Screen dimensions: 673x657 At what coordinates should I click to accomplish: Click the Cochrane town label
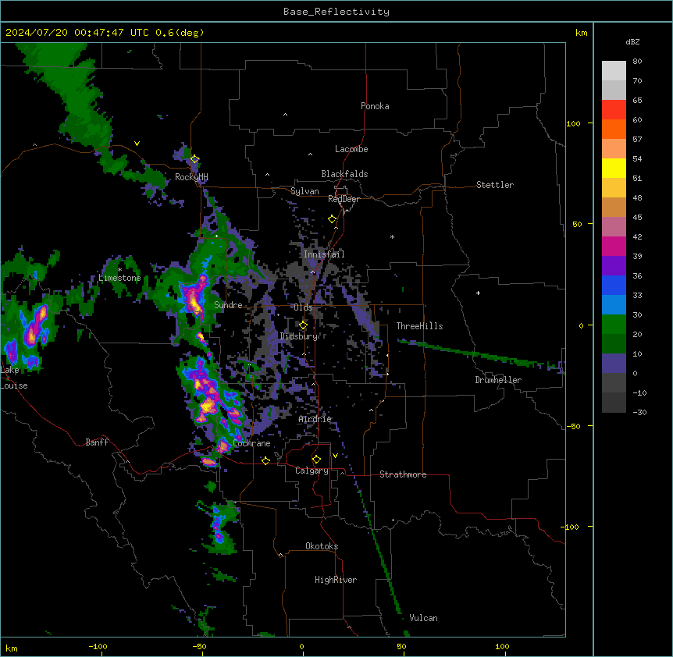click(x=251, y=443)
